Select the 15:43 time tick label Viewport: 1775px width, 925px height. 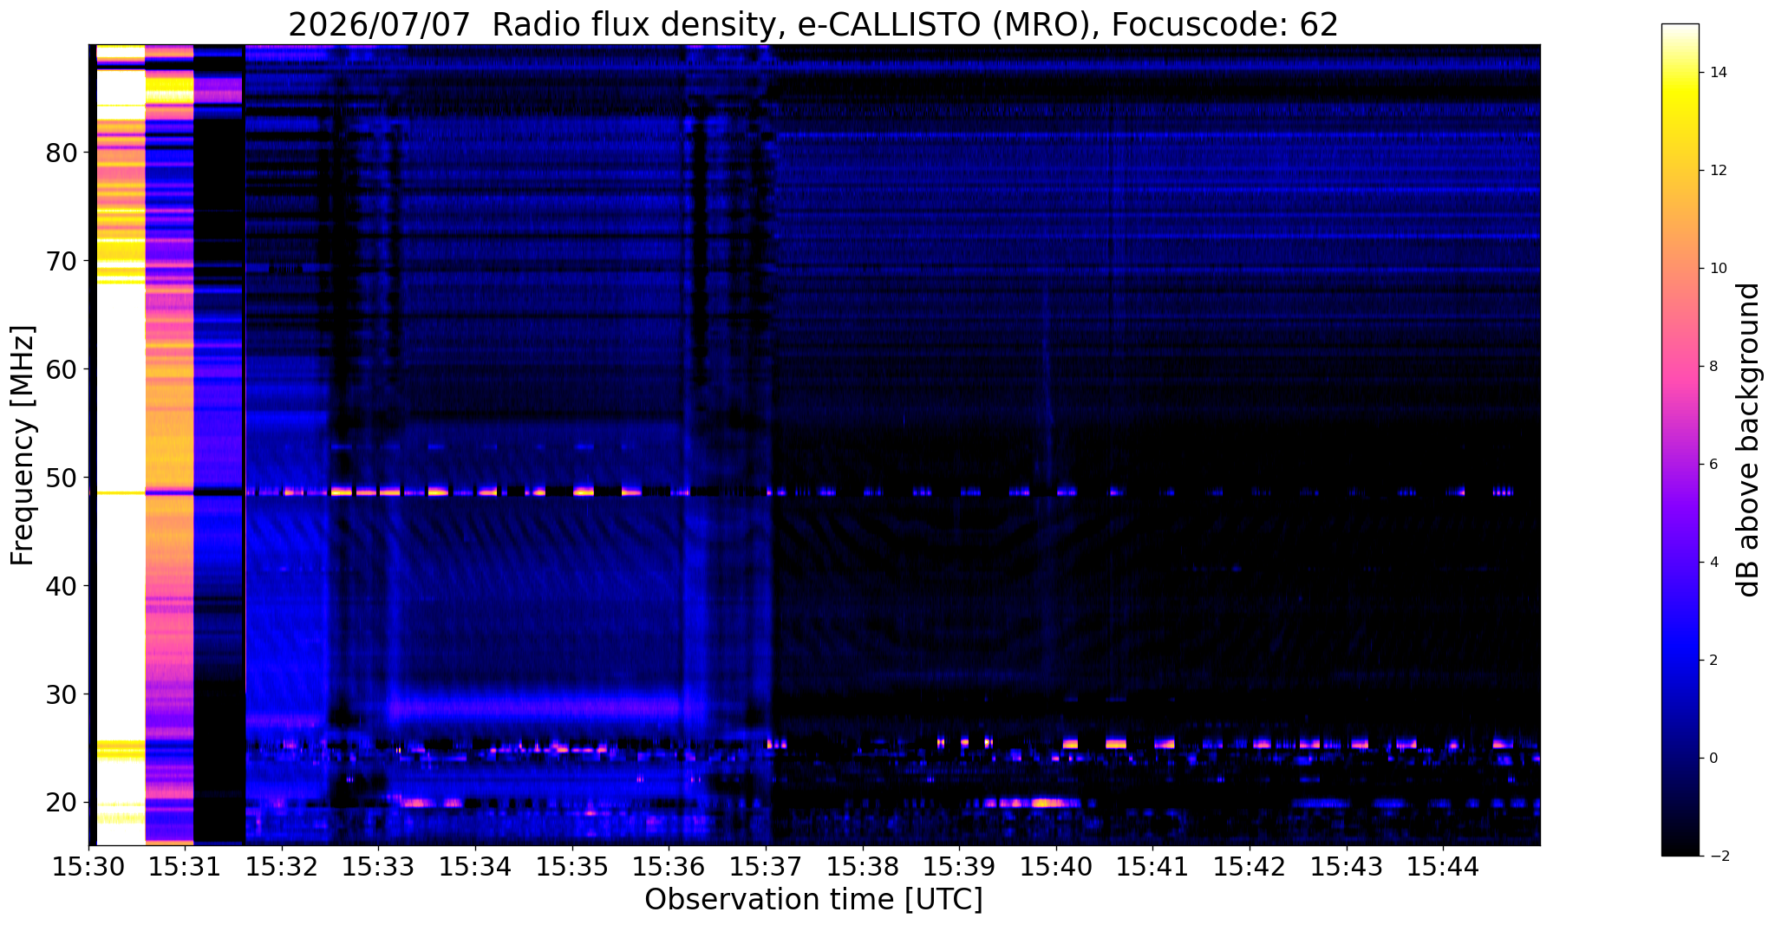(1347, 867)
